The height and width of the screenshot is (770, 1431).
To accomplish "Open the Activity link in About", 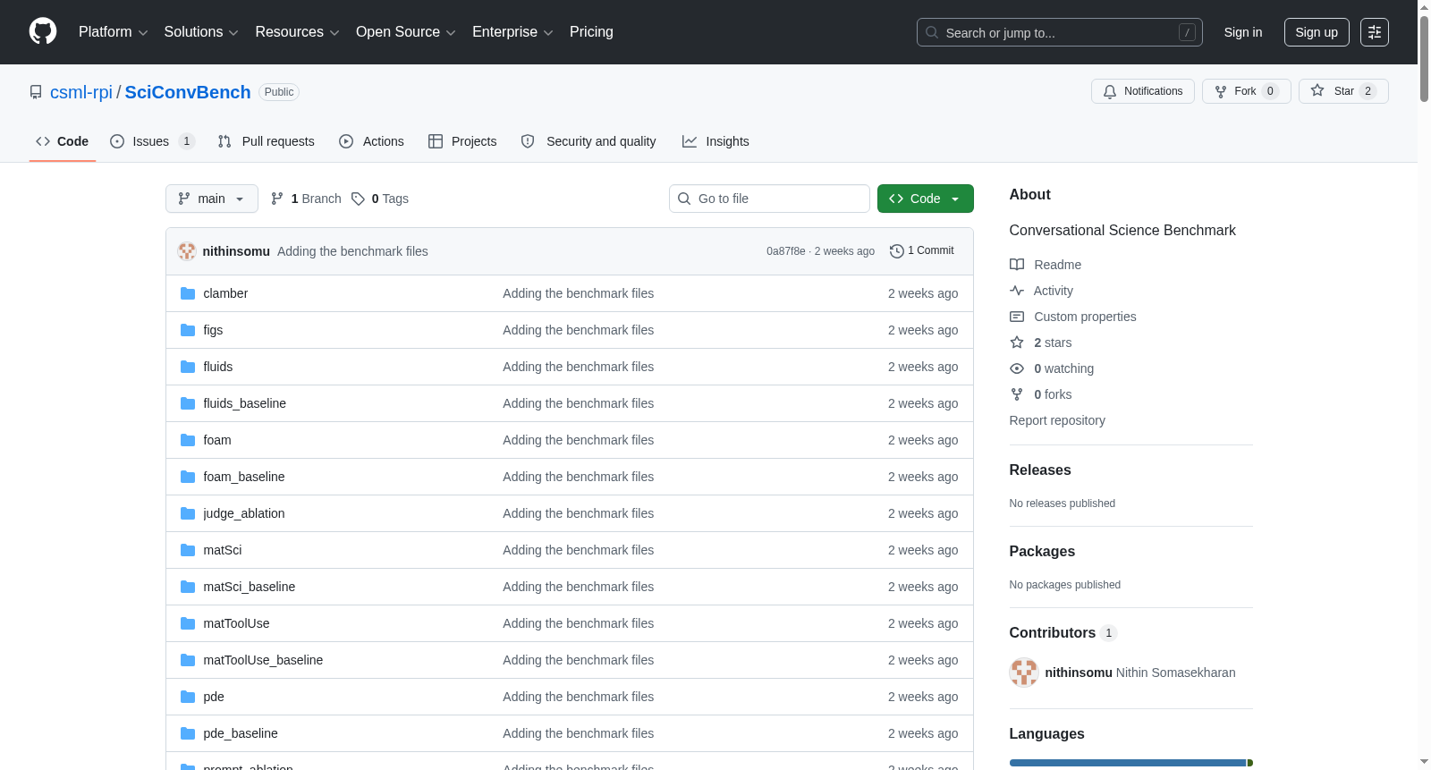I will point(1053,291).
